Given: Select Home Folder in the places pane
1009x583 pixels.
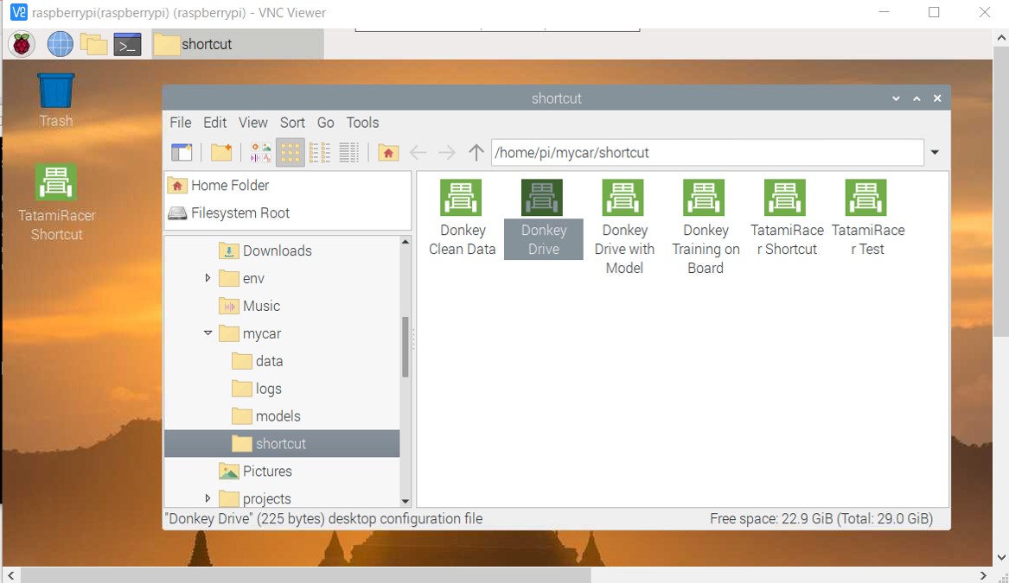Looking at the screenshot, I should tap(288, 185).
